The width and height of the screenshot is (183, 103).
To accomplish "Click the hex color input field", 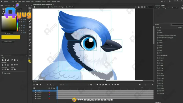I will (9, 33).
